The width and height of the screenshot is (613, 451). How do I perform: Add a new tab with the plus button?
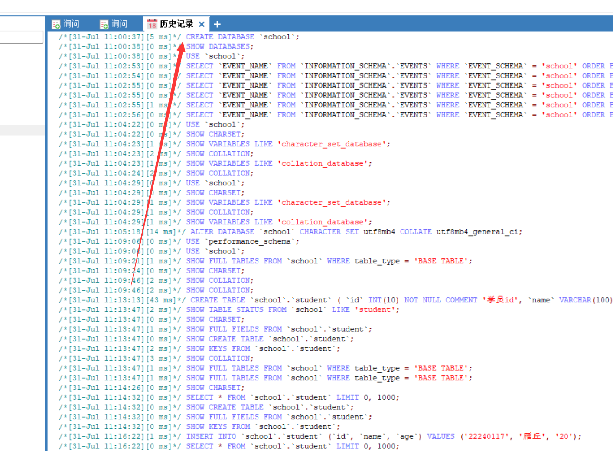coord(217,24)
